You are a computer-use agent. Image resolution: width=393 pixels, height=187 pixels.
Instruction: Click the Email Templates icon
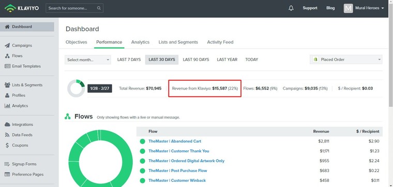pyautogui.click(x=7, y=66)
